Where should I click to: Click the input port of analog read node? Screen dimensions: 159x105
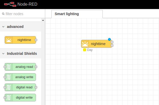(5, 67)
